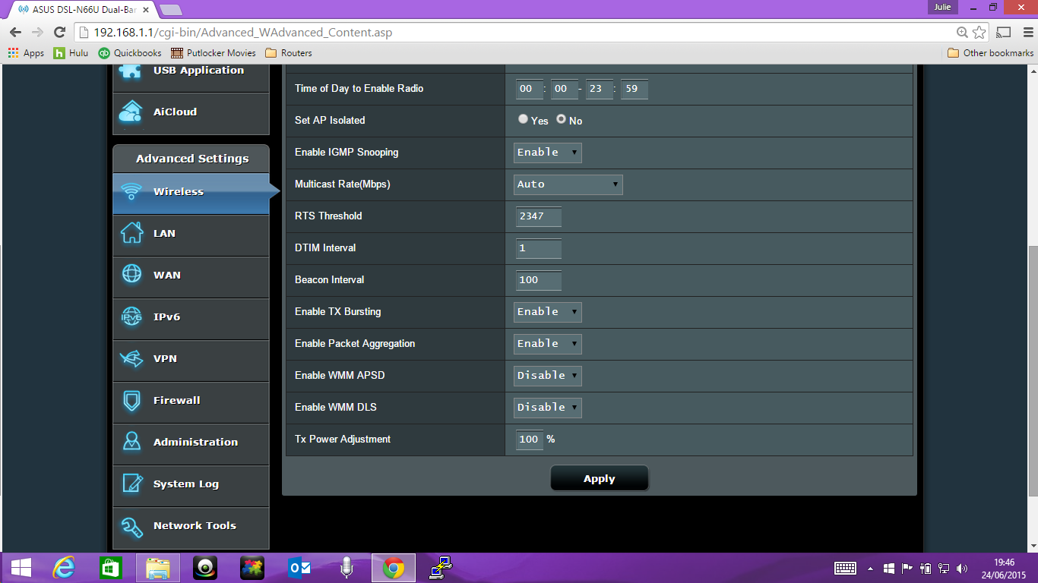This screenshot has height=583, width=1038.
Task: Open the Enable TX Bursting dropdown
Action: (547, 312)
